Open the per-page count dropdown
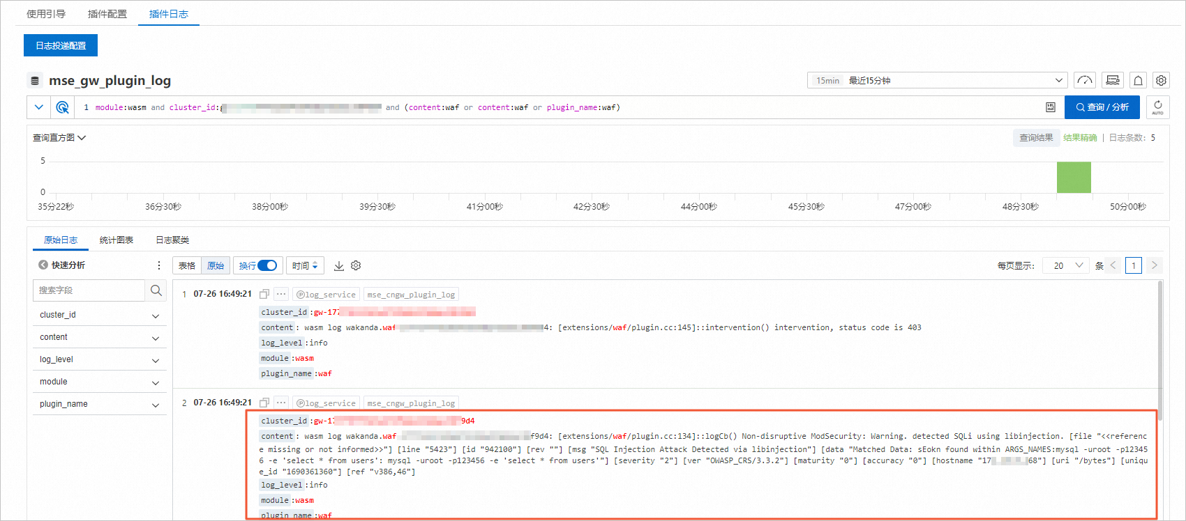This screenshot has height=521, width=1186. click(x=1066, y=265)
